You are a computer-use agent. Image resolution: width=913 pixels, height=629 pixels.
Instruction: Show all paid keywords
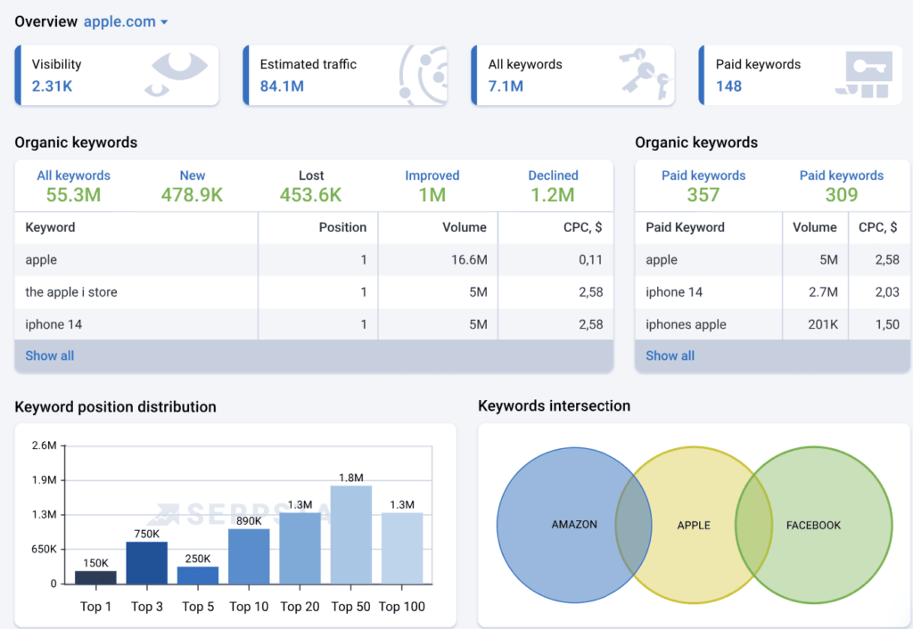tap(670, 356)
